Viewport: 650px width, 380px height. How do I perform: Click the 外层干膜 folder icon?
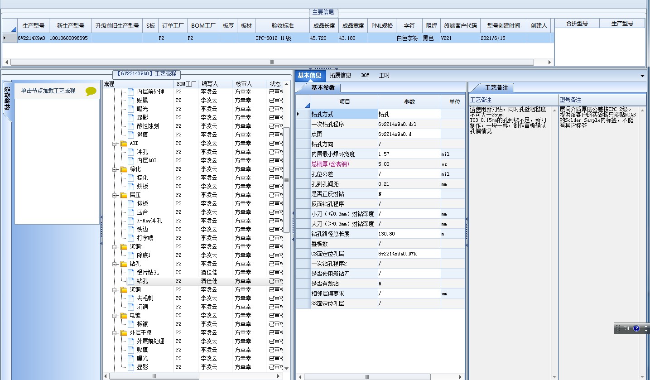[124, 333]
